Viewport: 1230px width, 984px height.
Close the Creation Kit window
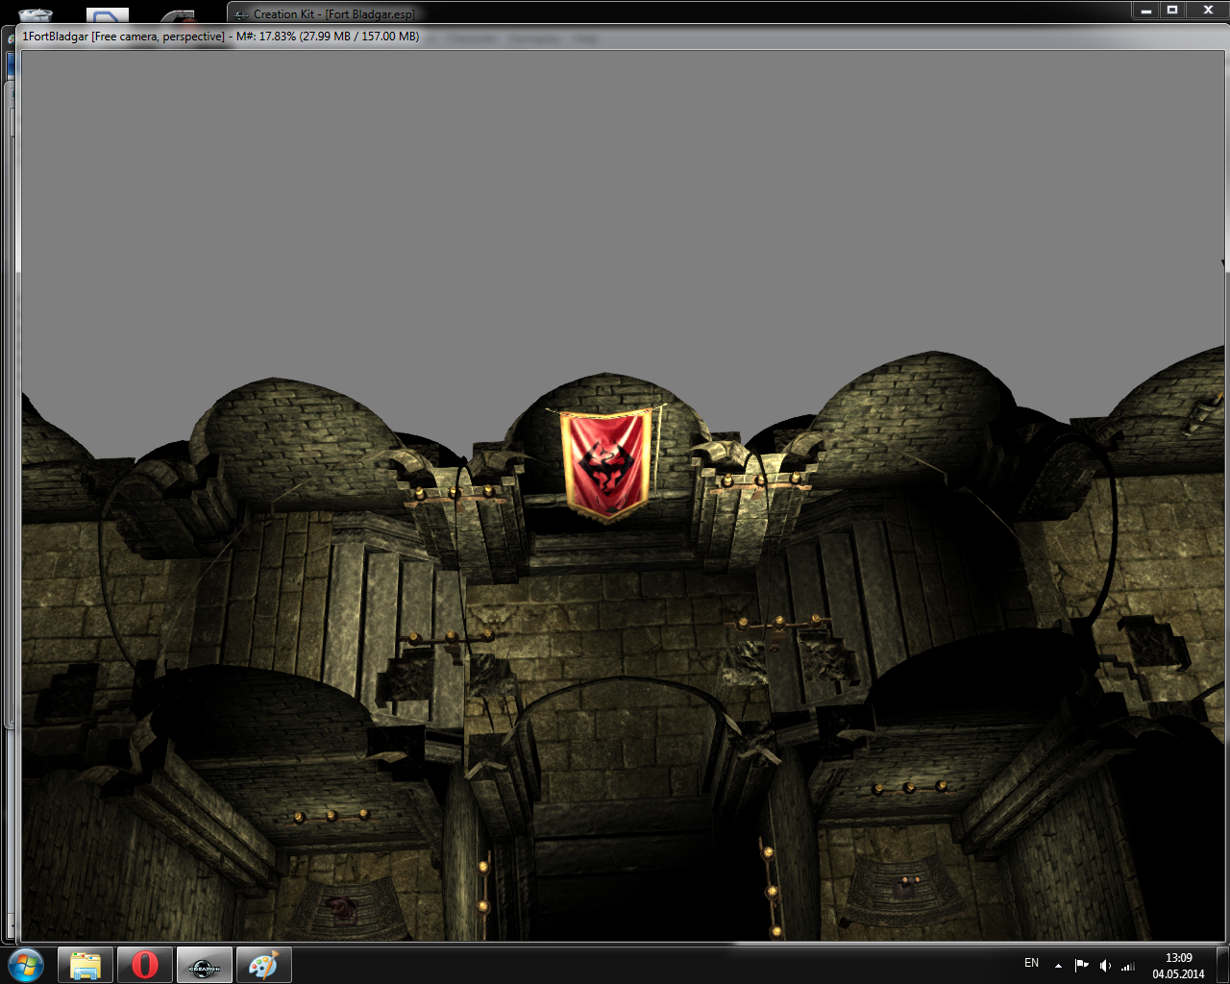point(1208,10)
